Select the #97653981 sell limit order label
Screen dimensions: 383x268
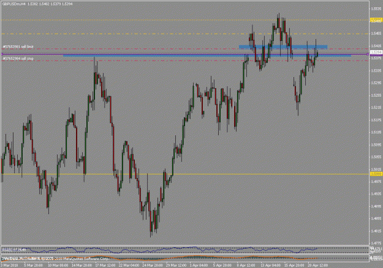(x=18, y=47)
